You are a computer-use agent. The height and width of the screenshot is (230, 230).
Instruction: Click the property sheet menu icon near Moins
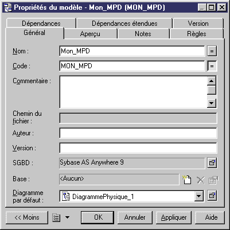56,217
